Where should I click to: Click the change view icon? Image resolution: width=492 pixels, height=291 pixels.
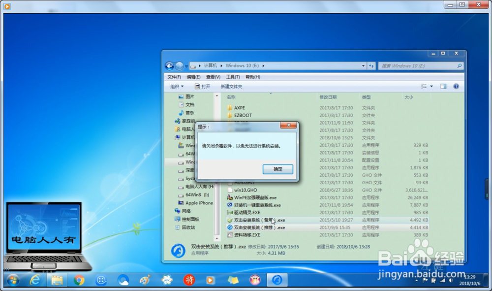[424, 86]
